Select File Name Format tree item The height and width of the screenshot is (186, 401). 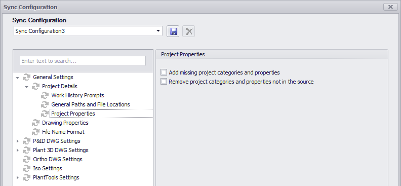click(x=63, y=132)
